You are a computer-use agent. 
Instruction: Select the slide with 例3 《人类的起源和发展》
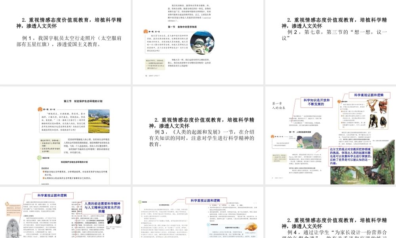198,136
